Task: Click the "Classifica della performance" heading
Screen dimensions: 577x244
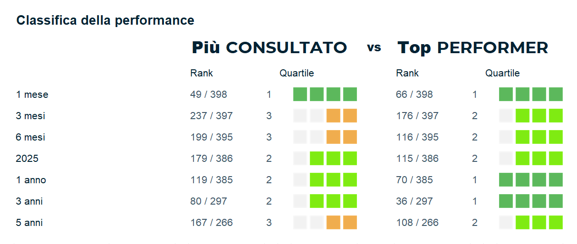Action: 105,20
